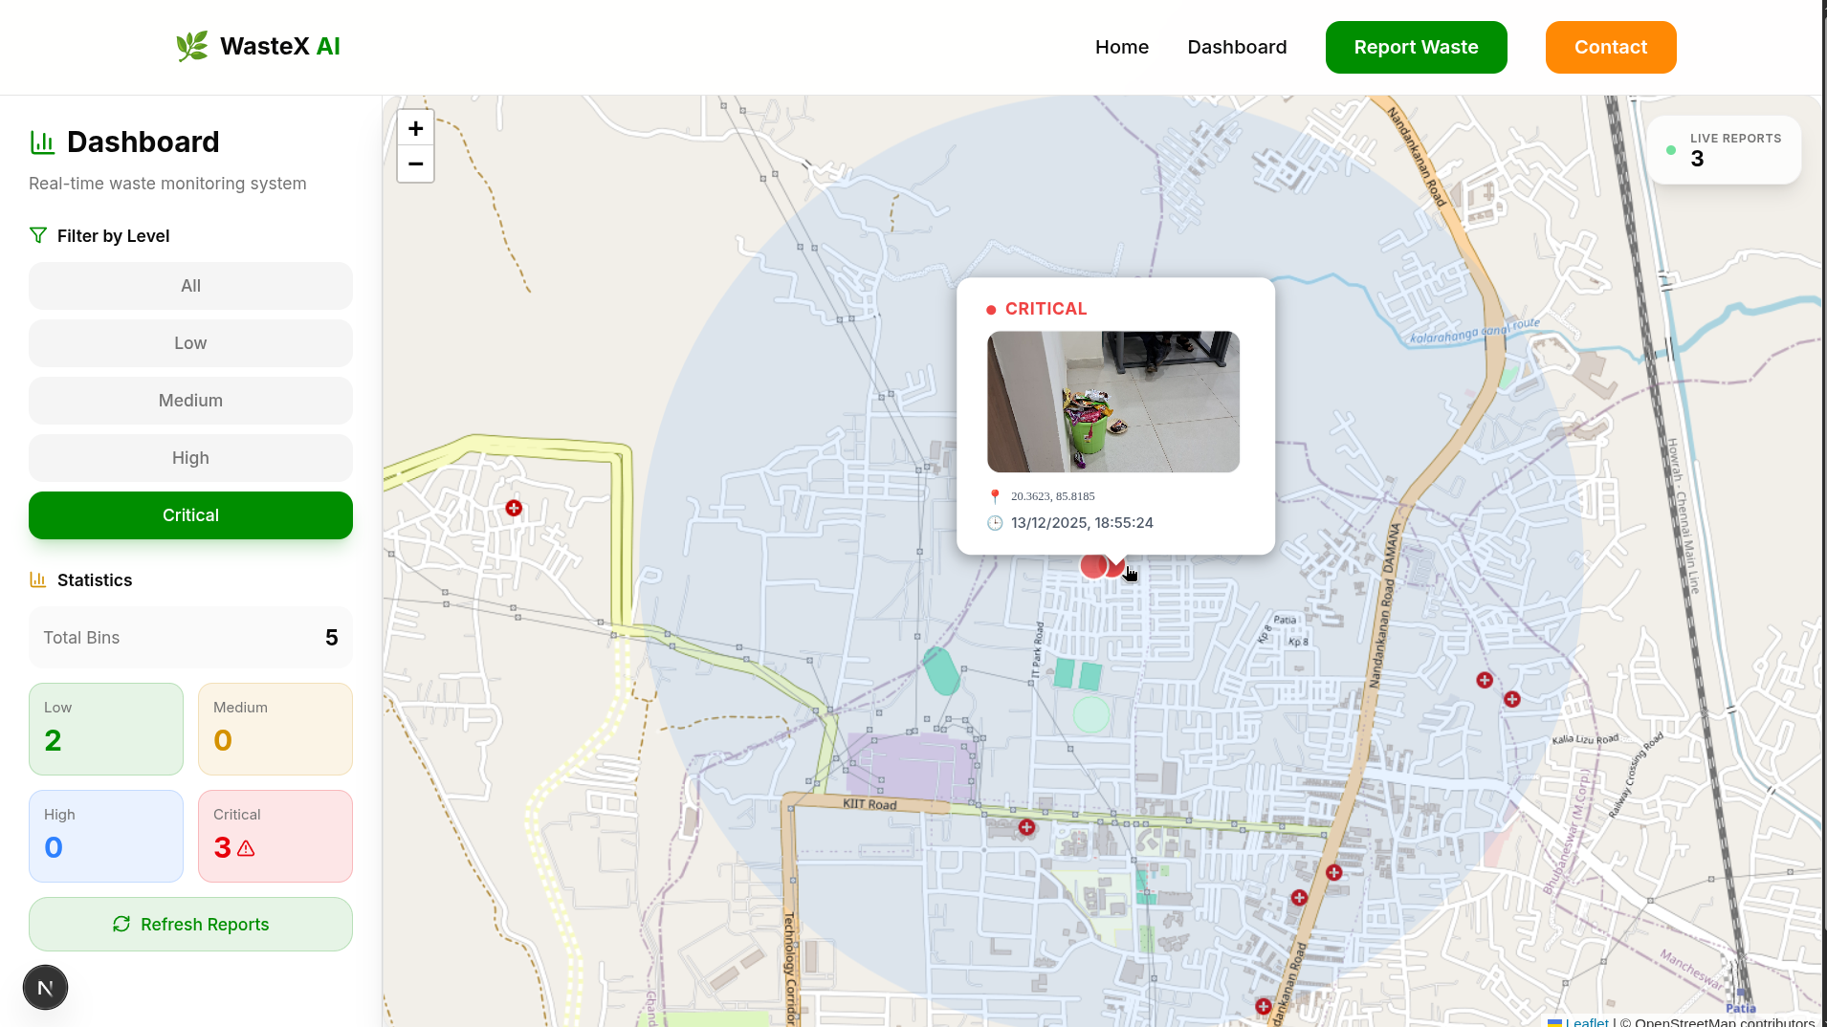
Task: Click the Statistics chart icon
Action: 38,579
